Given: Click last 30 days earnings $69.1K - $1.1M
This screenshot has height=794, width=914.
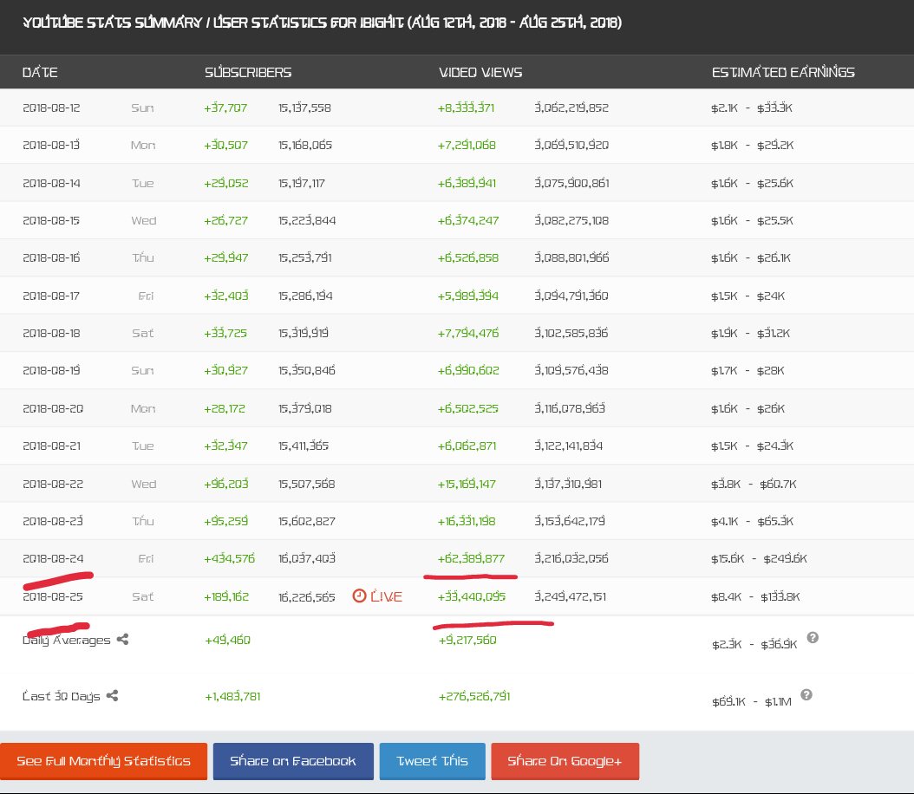Looking at the screenshot, I should pos(752,701).
